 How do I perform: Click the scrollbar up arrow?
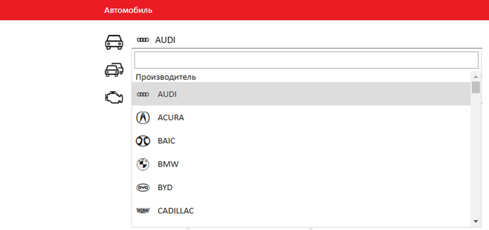(x=475, y=76)
